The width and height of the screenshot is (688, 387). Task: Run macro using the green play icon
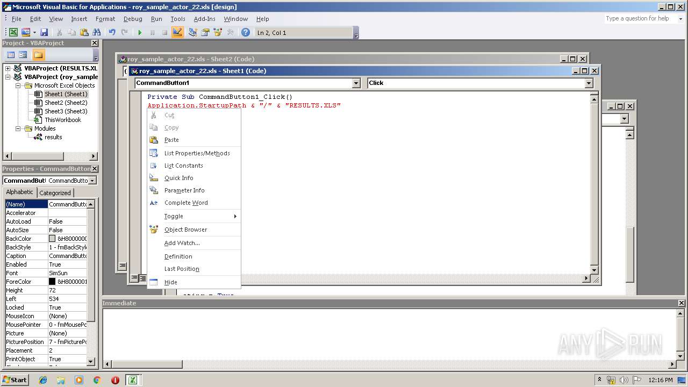tap(140, 33)
